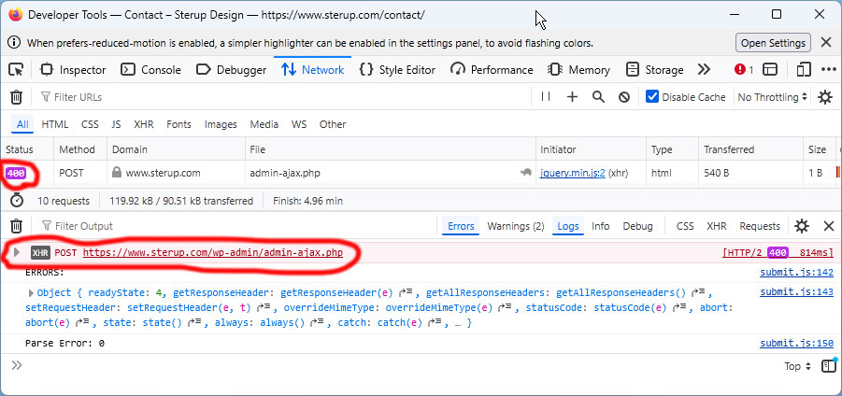
Task: Filter requests by Fonts
Action: click(178, 124)
